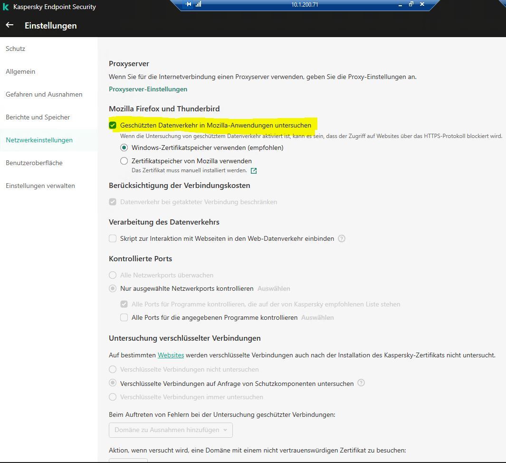The width and height of the screenshot is (506, 463).
Task: Click Untersuchung verschlüsselter Verbindungen heading
Action: [185, 338]
